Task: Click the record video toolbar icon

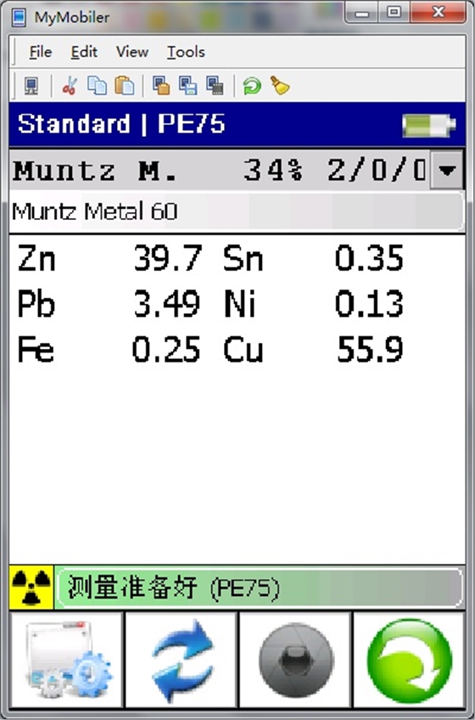Action: tap(215, 86)
